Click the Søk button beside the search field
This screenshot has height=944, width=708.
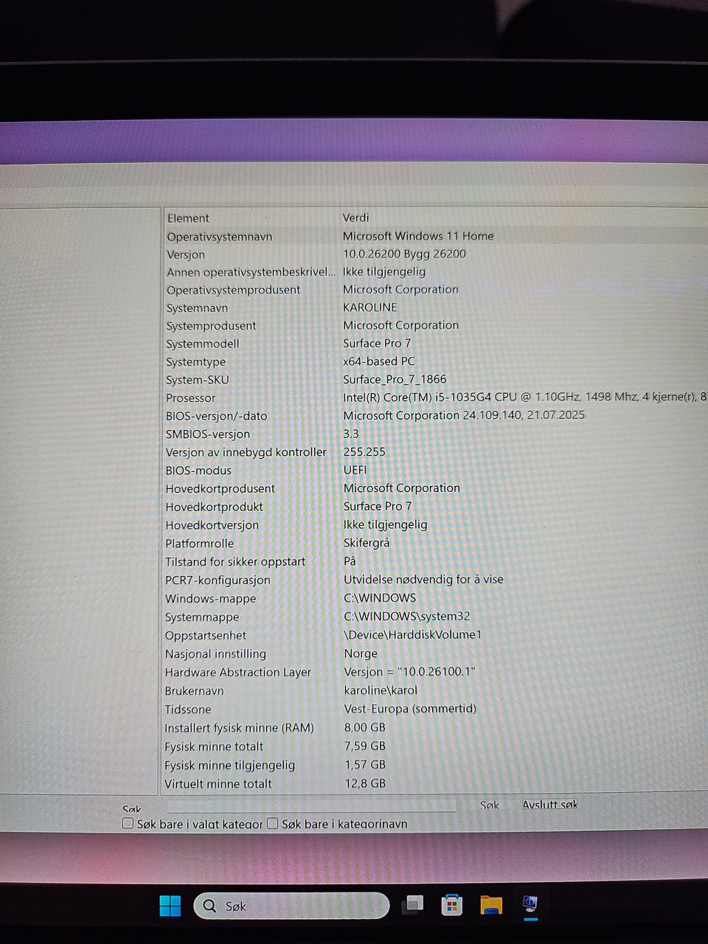pos(490,805)
